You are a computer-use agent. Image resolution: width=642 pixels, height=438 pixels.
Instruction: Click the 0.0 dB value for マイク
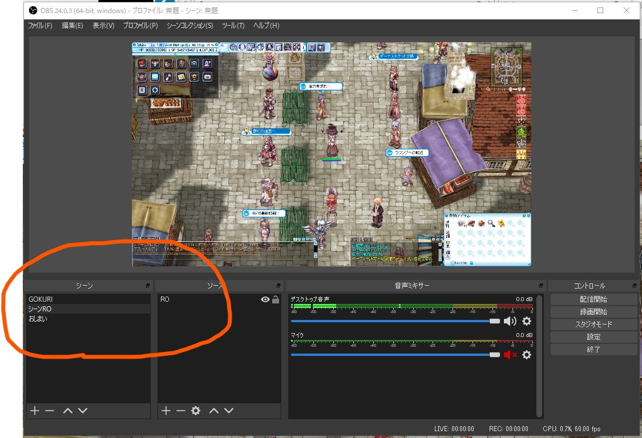524,335
